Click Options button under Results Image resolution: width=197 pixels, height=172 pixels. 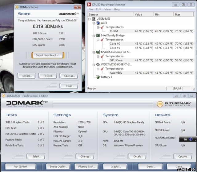click(x=183, y=157)
